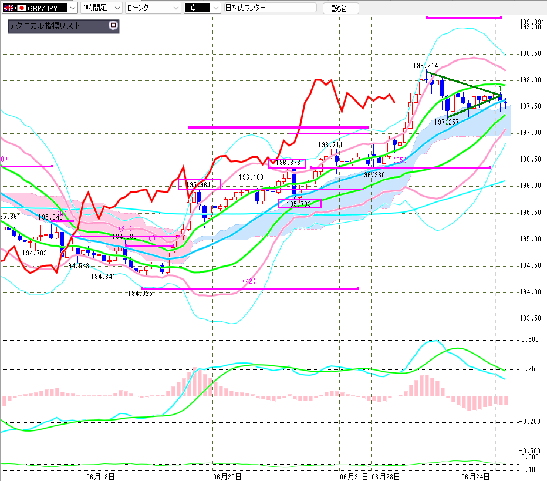This screenshot has width=547, height=481.
Task: Click the 0.100 lower axis value
Action: pos(530,470)
